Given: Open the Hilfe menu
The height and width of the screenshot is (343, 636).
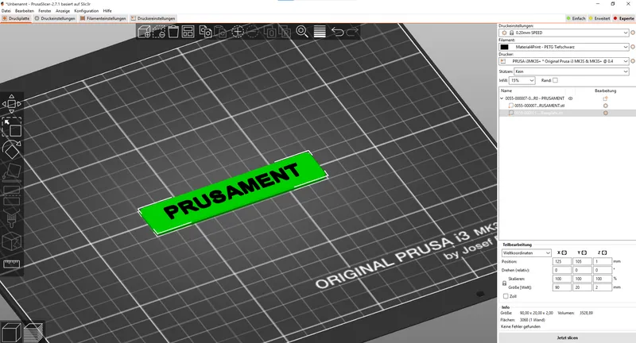Looking at the screenshot, I should tap(107, 11).
